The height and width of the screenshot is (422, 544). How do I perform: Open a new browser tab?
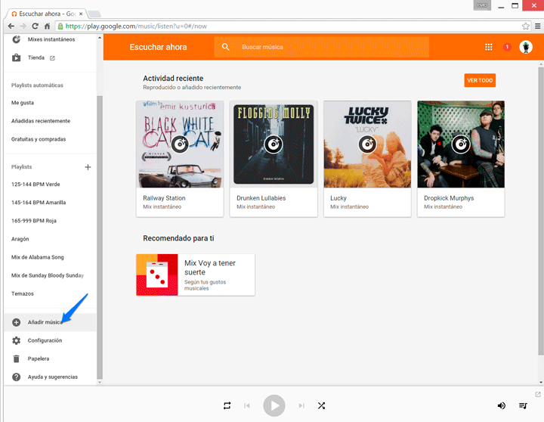click(94, 14)
